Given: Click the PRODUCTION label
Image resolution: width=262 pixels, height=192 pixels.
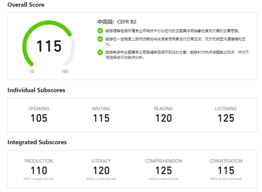Looking at the screenshot, I should click(39, 161).
